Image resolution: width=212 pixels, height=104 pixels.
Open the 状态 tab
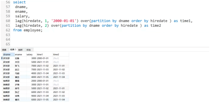tap(28, 50)
